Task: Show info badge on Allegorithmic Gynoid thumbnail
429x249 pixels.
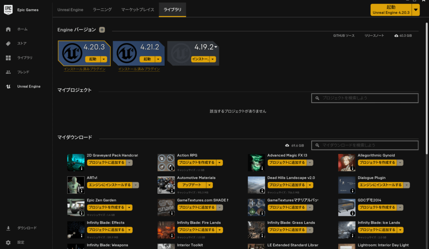Action: point(352,168)
